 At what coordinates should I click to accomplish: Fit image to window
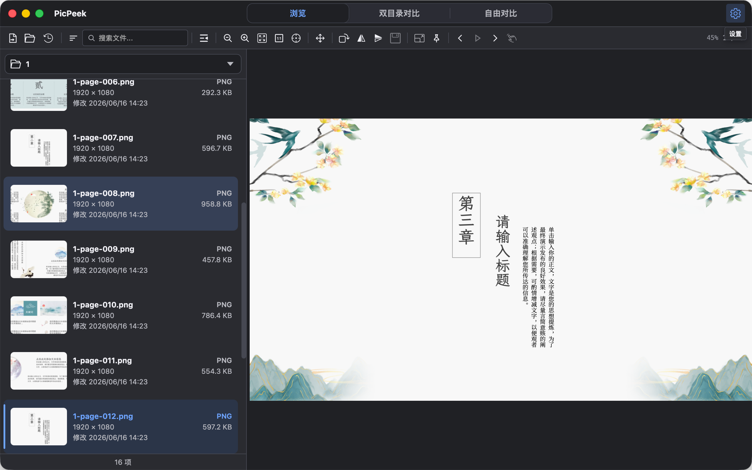[x=262, y=38]
